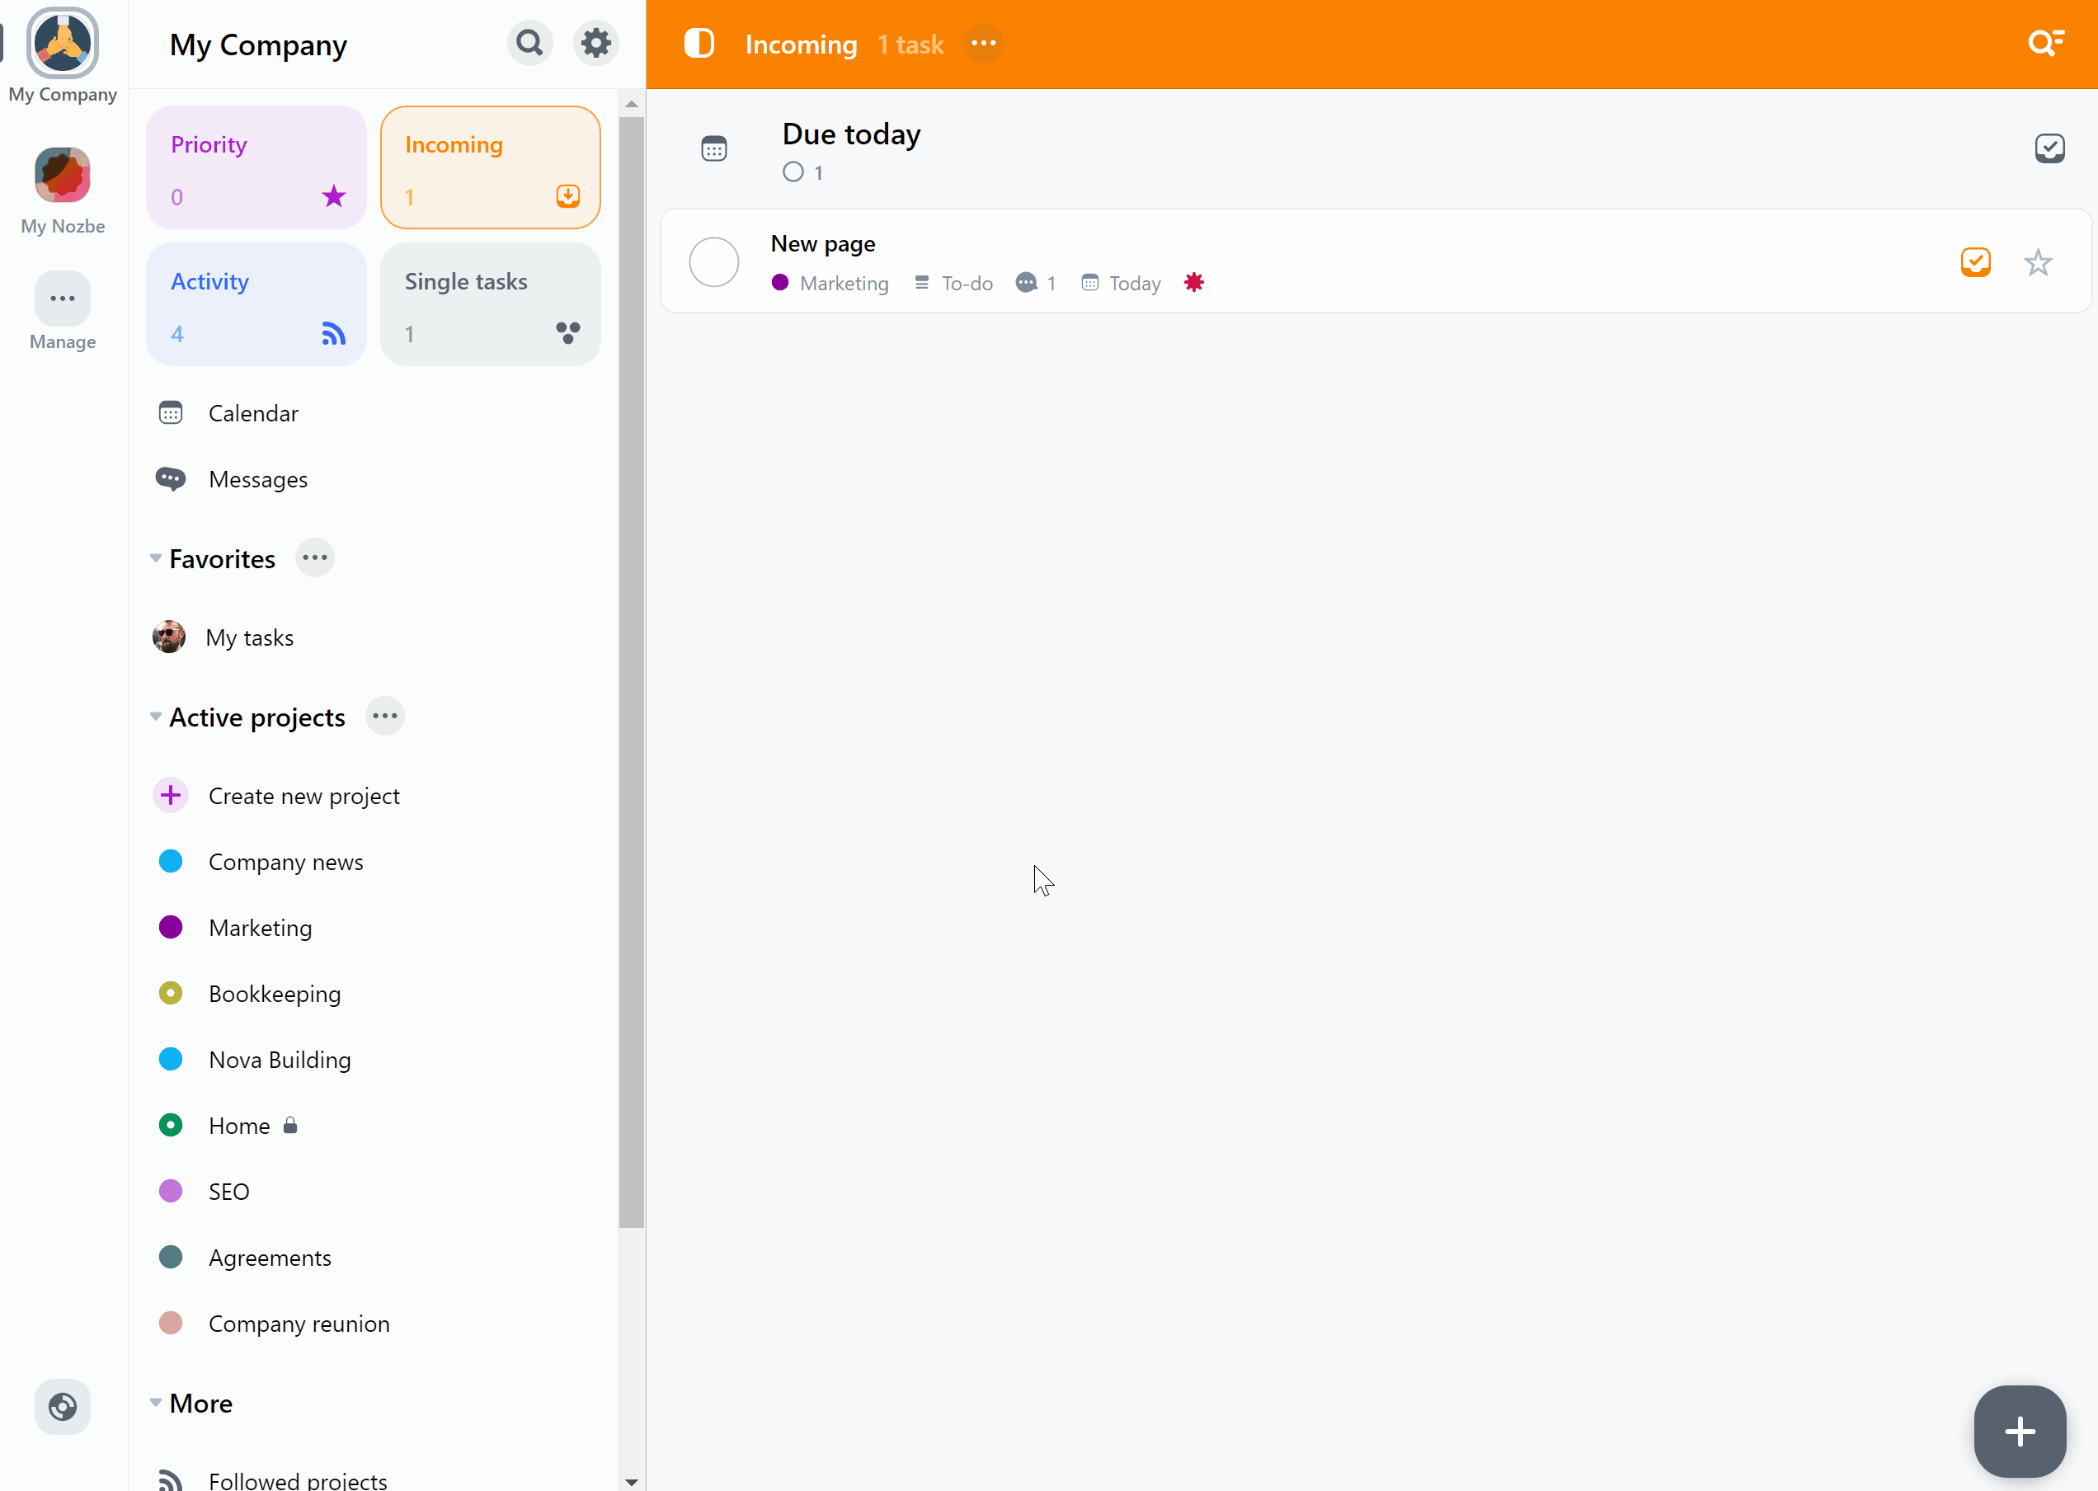Collapse the Active projects section
The height and width of the screenshot is (1491, 2098).
[155, 718]
